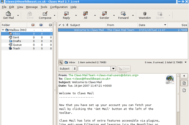The height and width of the screenshot is (125, 189).
Task: Sort by mark checkmark column
Action: pos(60,25)
